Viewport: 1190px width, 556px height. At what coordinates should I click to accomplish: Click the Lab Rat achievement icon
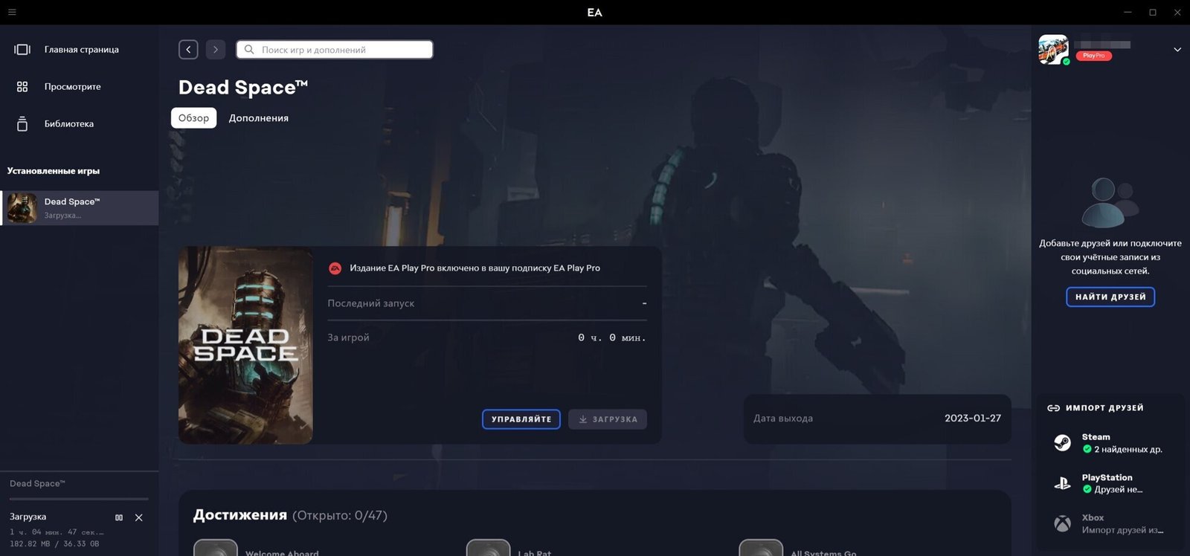coord(488,549)
